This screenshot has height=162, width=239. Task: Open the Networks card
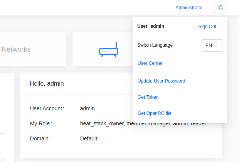(x=33, y=49)
